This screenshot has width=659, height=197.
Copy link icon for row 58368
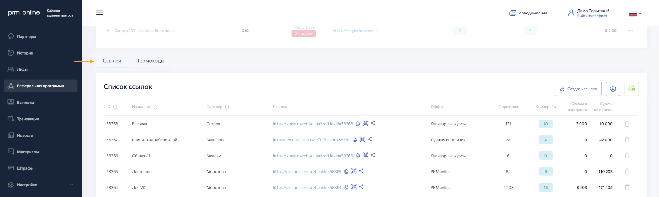(x=358, y=124)
